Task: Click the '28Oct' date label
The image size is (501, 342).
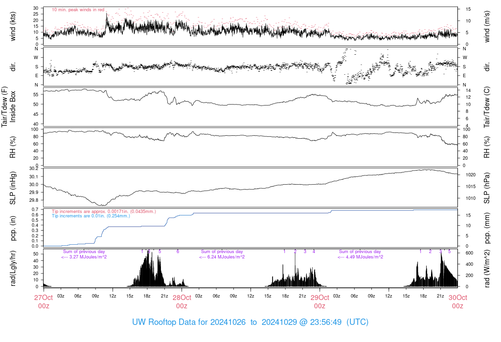Action: tap(182, 298)
